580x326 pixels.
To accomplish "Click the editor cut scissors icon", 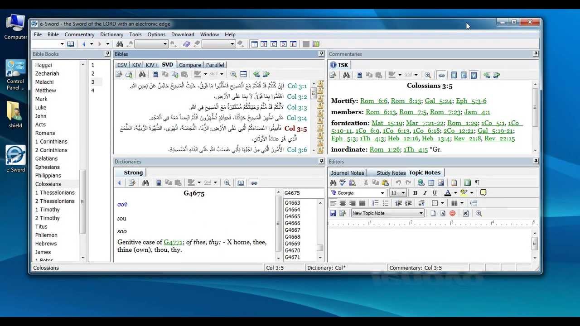I will click(366, 182).
